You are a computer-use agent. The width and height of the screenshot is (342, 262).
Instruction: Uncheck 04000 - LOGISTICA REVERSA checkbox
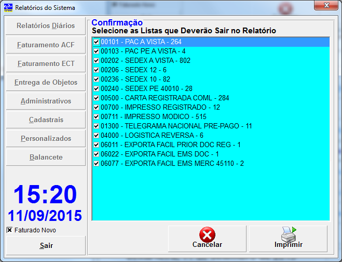point(96,136)
